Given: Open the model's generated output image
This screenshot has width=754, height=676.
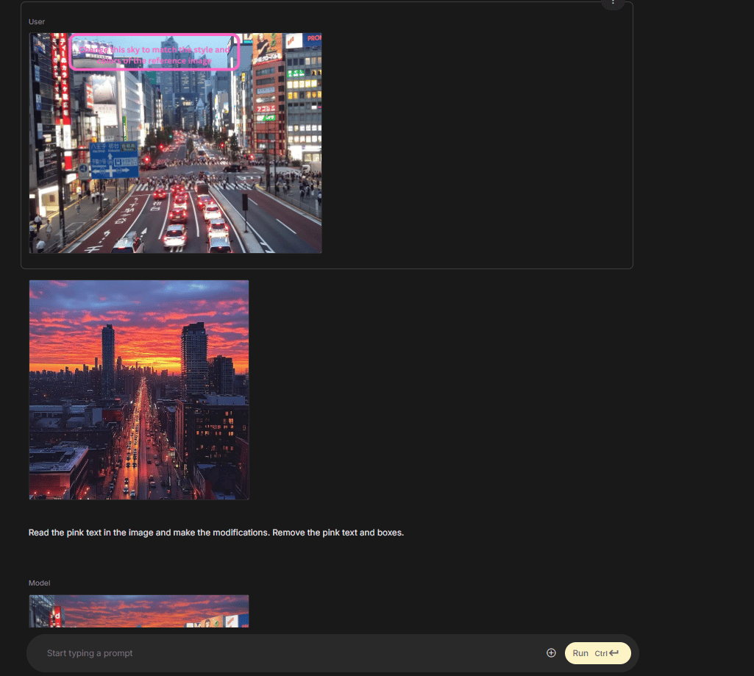Looking at the screenshot, I should coord(139,611).
